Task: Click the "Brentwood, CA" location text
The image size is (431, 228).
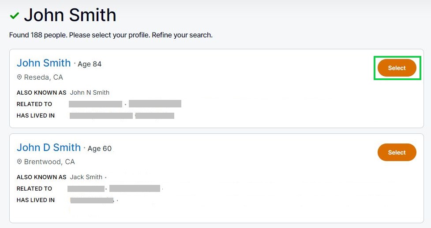Action: click(x=49, y=162)
